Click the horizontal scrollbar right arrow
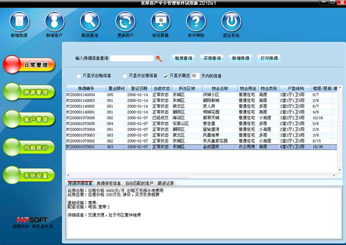Image resolution: width=346 pixels, height=245 pixels. [334, 175]
